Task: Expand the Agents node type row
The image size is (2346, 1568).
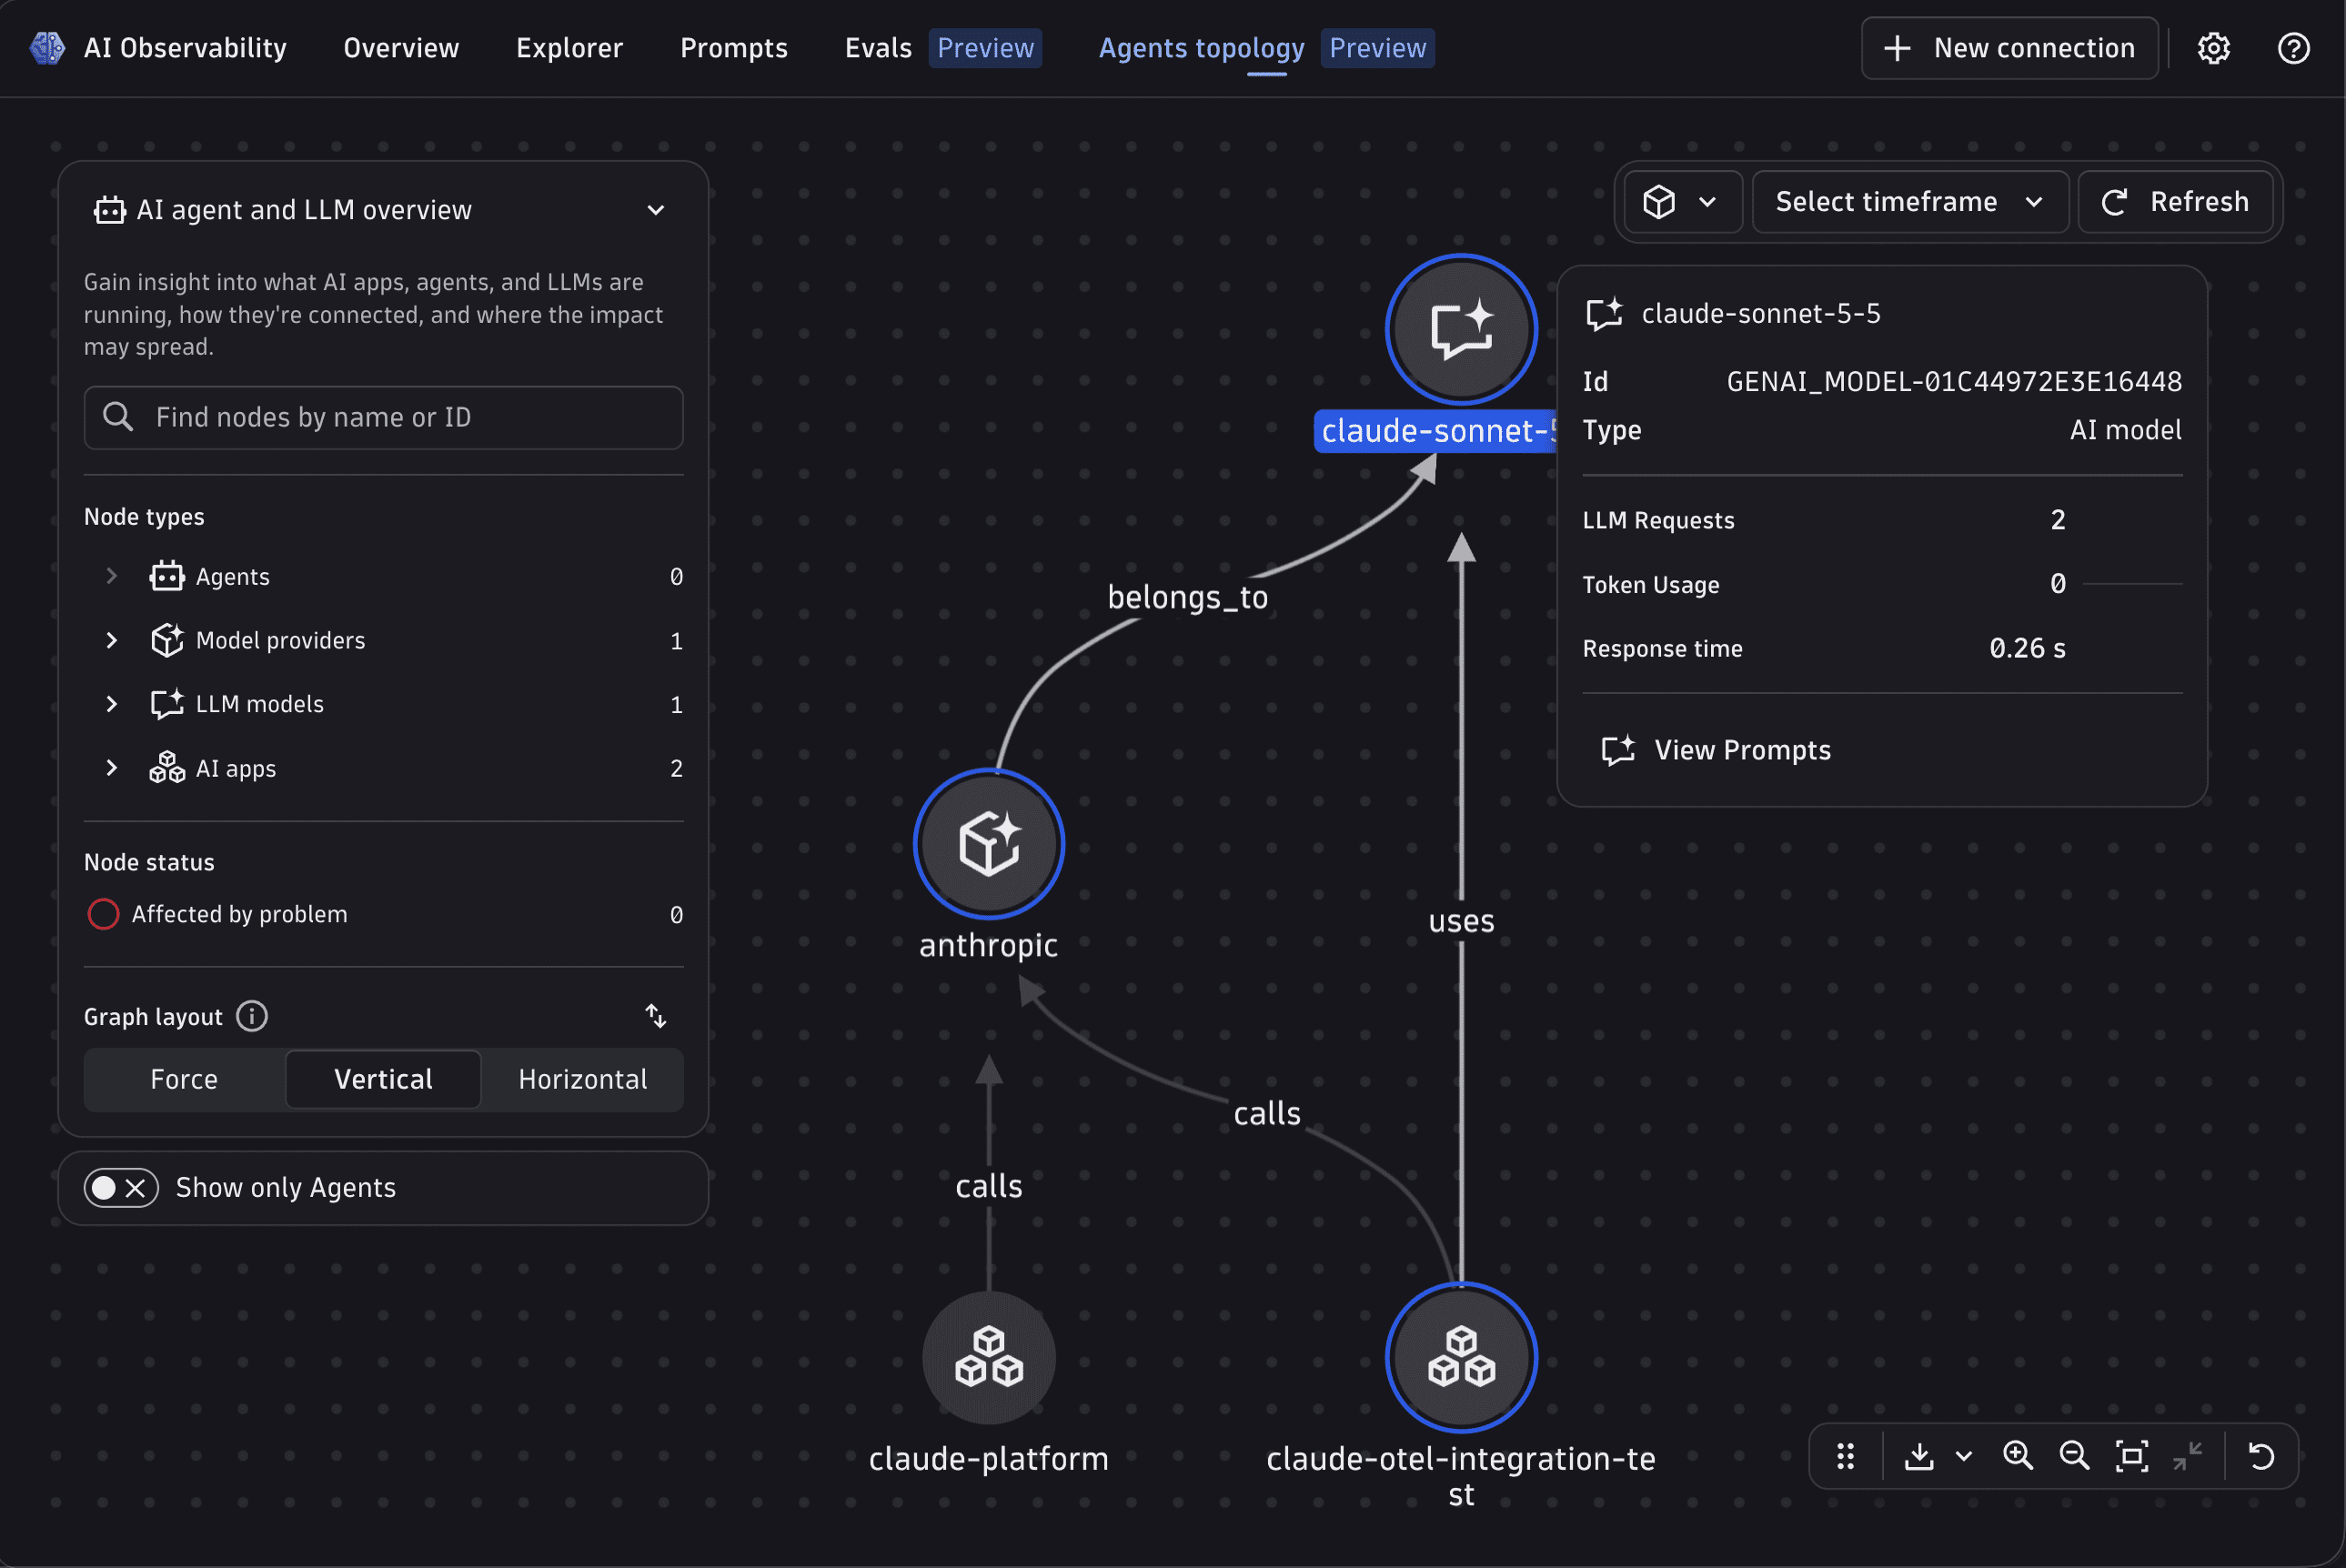Action: (x=111, y=577)
